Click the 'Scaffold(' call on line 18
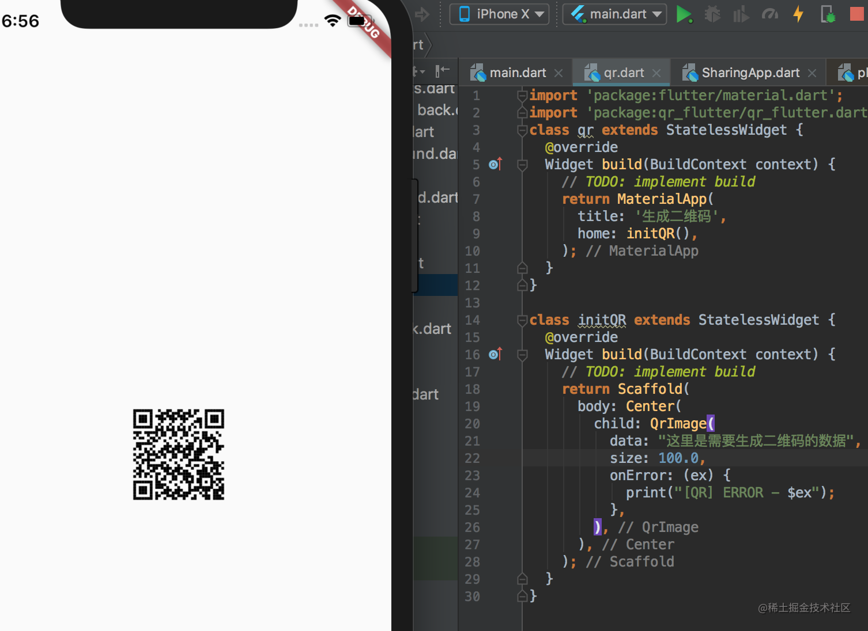 (x=654, y=389)
